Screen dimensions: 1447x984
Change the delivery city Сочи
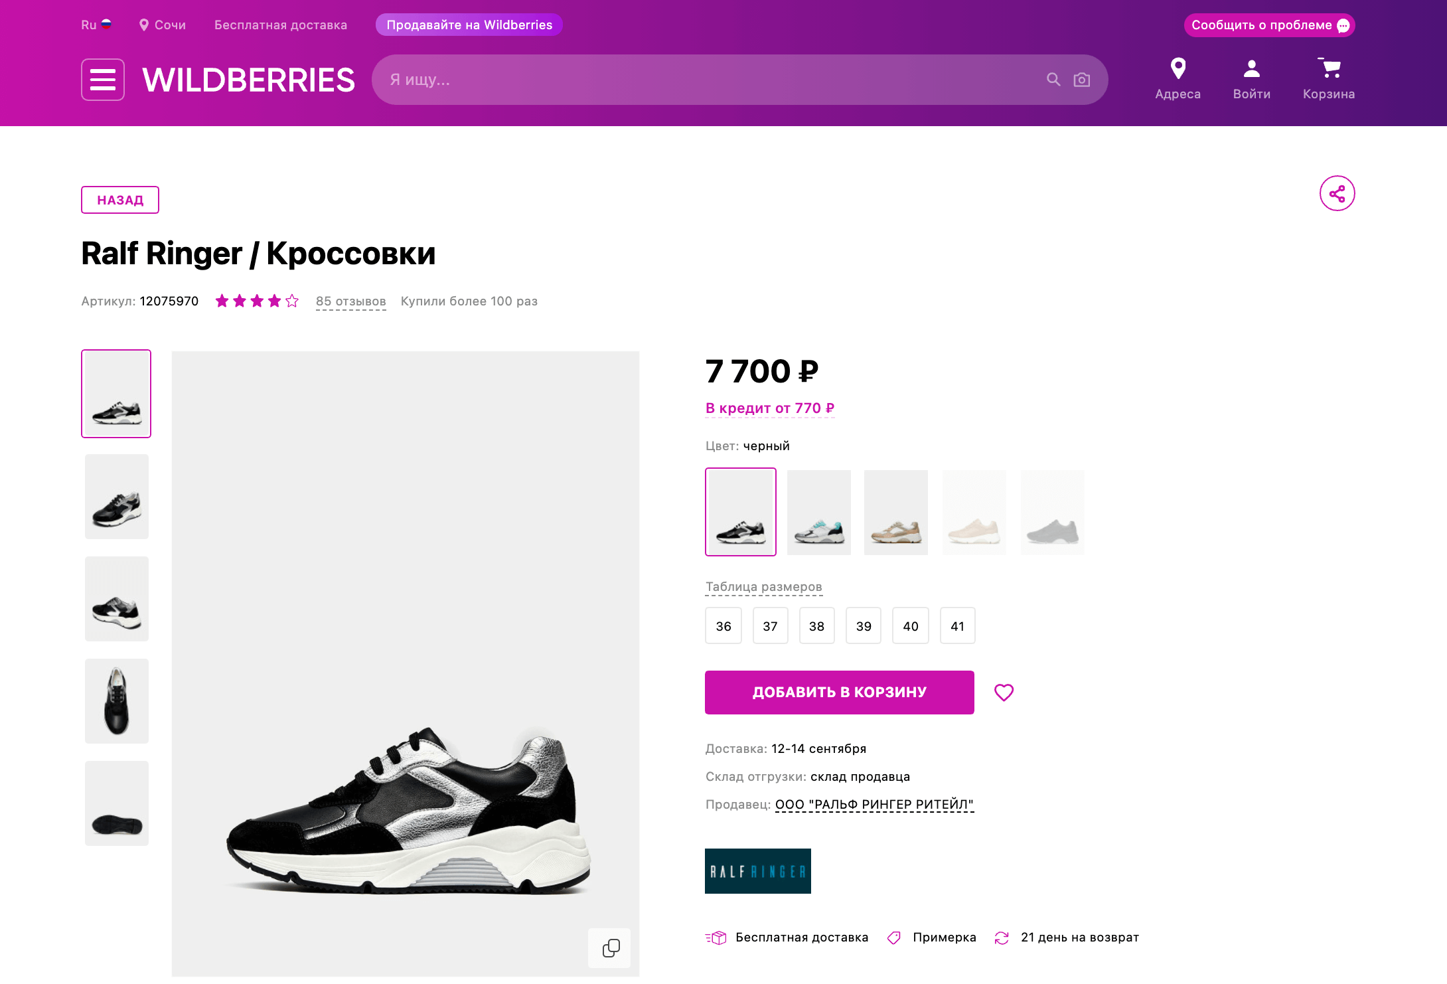tap(163, 25)
